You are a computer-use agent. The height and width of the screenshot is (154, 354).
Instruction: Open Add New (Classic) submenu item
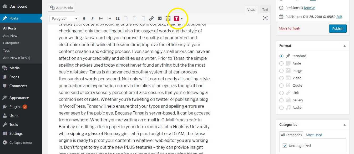(17, 58)
